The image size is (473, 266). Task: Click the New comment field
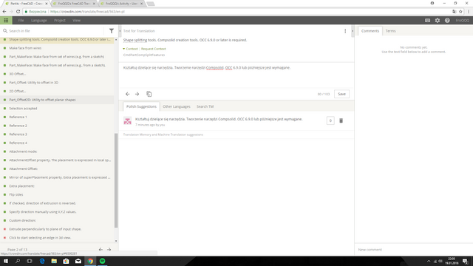pos(413,250)
